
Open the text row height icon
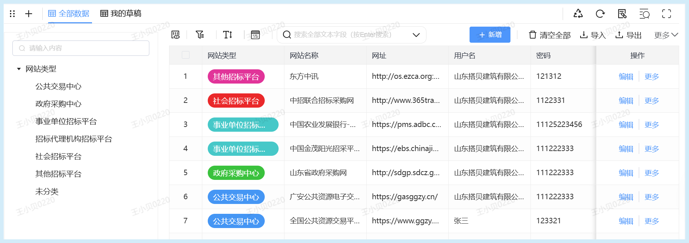[228, 35]
